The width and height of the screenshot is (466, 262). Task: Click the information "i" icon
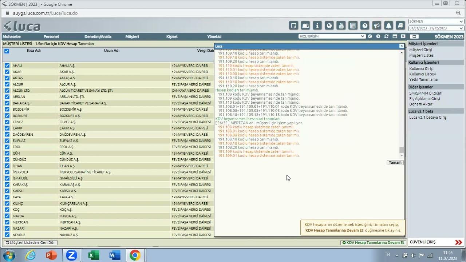317,25
